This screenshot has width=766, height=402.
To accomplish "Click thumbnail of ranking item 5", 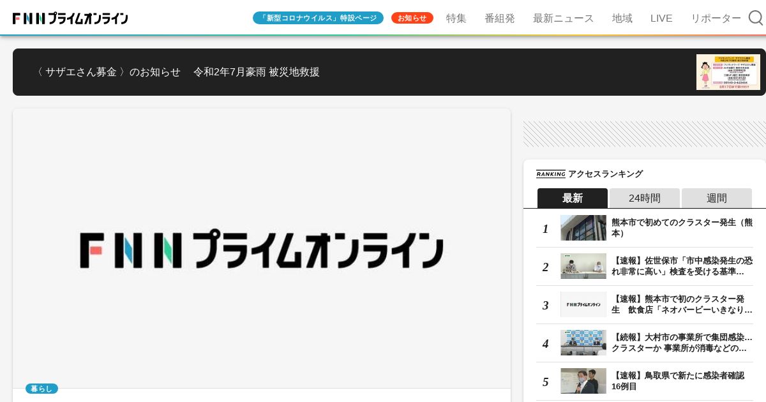I will 583,381.
